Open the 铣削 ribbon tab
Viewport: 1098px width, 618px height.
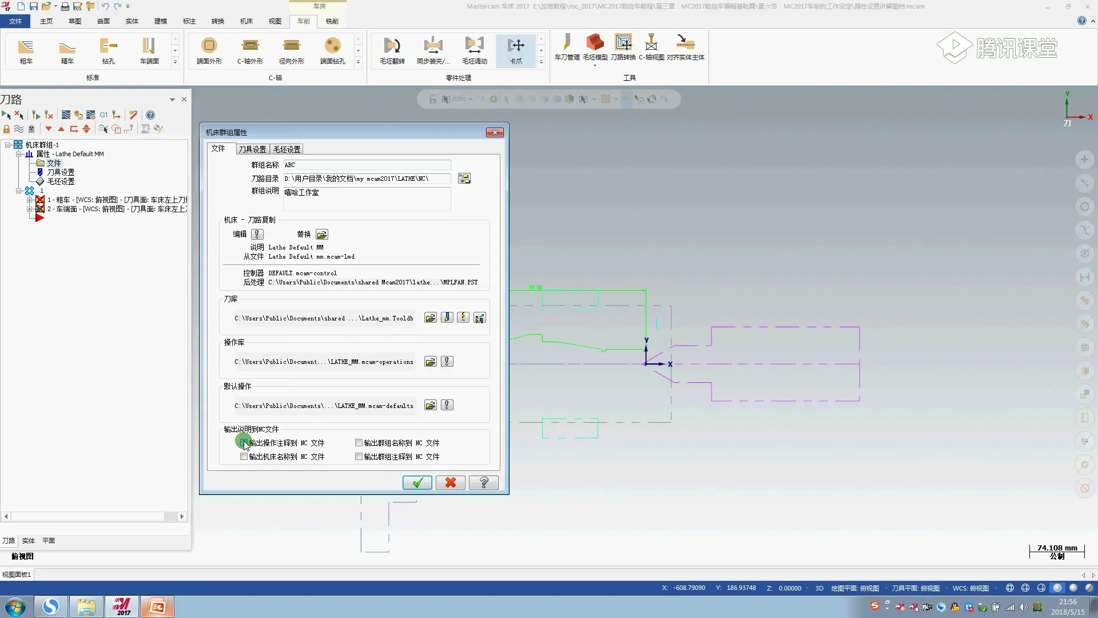(x=332, y=21)
